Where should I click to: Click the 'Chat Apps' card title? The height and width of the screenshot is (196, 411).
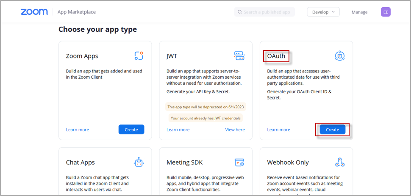point(80,163)
